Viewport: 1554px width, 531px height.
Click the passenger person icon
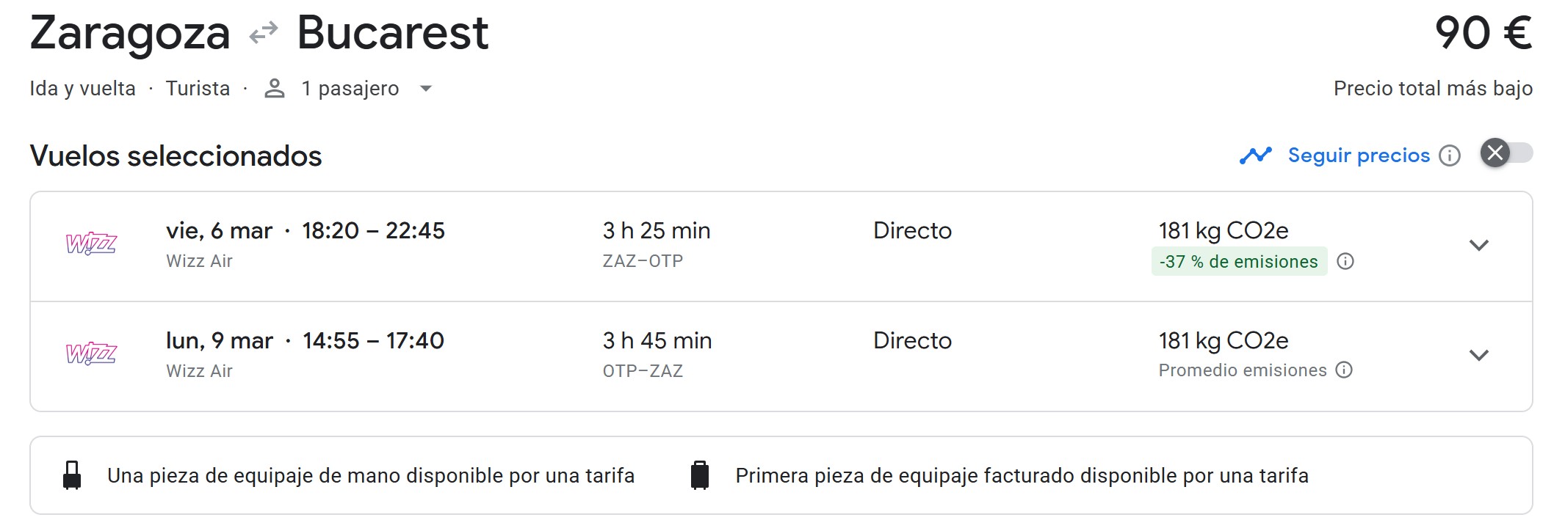coord(275,89)
